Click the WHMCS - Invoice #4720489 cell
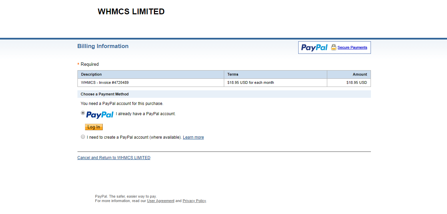 pos(151,82)
